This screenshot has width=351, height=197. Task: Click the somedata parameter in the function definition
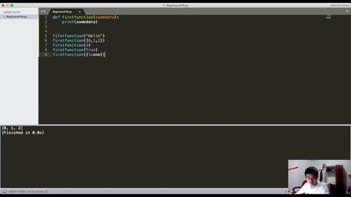pyautogui.click(x=105, y=17)
